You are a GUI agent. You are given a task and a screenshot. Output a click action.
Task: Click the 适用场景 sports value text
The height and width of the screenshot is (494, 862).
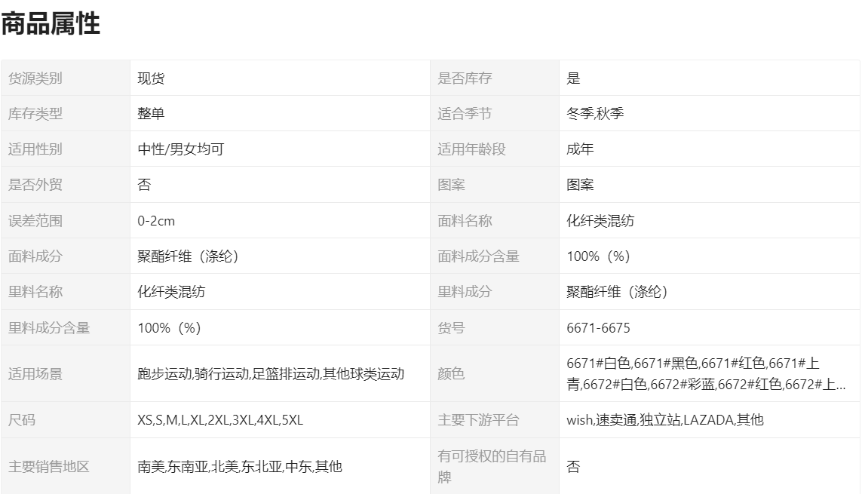click(271, 374)
